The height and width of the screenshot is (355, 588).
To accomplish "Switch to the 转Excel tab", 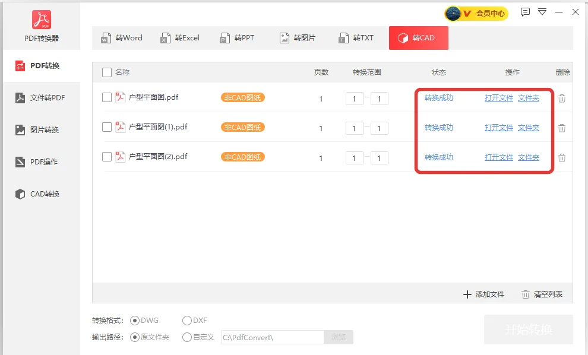I will (x=181, y=38).
